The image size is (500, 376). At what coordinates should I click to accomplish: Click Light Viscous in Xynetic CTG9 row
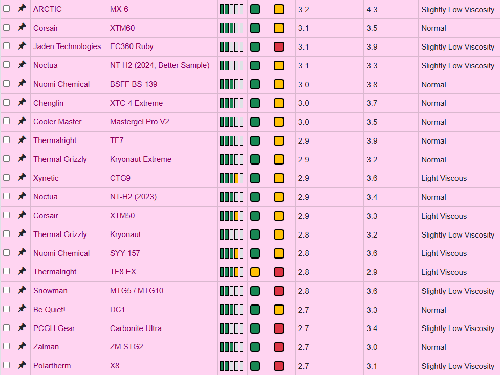pyautogui.click(x=444, y=178)
